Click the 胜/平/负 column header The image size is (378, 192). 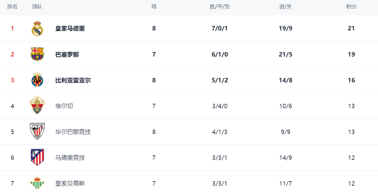click(x=220, y=7)
